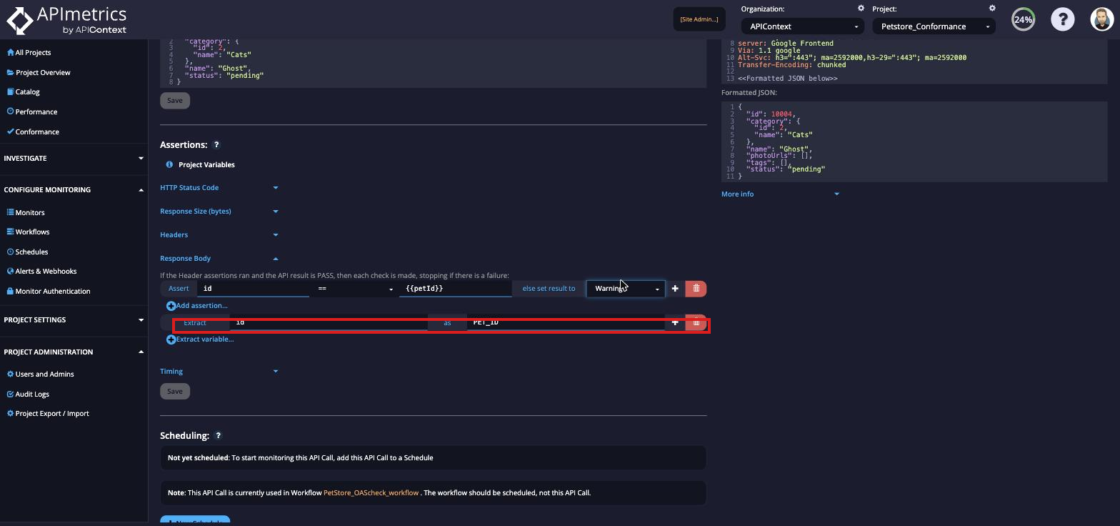Open the Petstore_Conformance project dropdown
This screenshot has height=526, width=1120.
point(933,26)
